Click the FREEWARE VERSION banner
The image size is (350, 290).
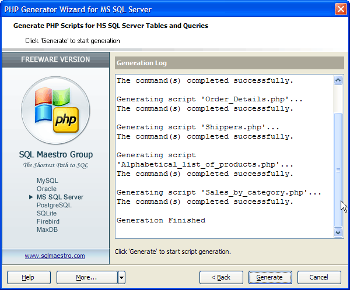[55, 59]
